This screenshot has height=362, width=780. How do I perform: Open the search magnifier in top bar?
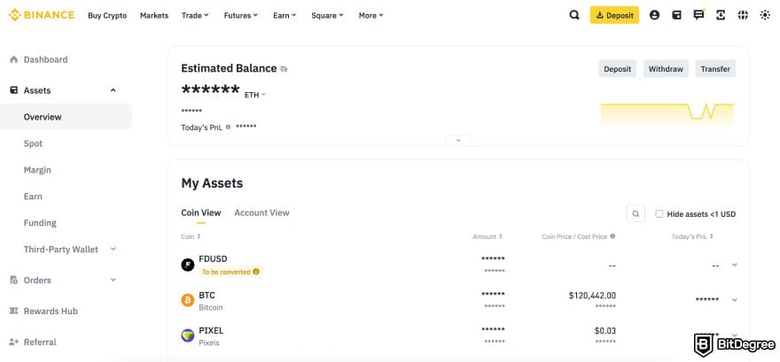pyautogui.click(x=574, y=15)
